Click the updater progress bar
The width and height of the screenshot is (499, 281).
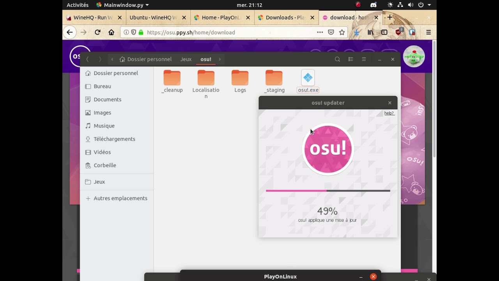tap(328, 191)
